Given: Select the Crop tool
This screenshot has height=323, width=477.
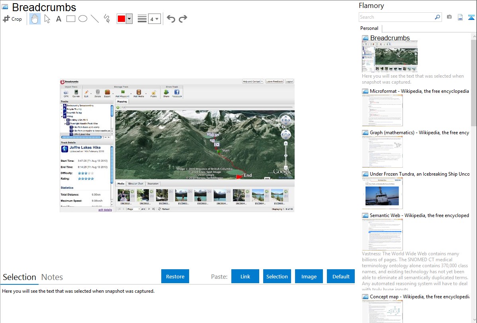Looking at the screenshot, I should (12, 19).
